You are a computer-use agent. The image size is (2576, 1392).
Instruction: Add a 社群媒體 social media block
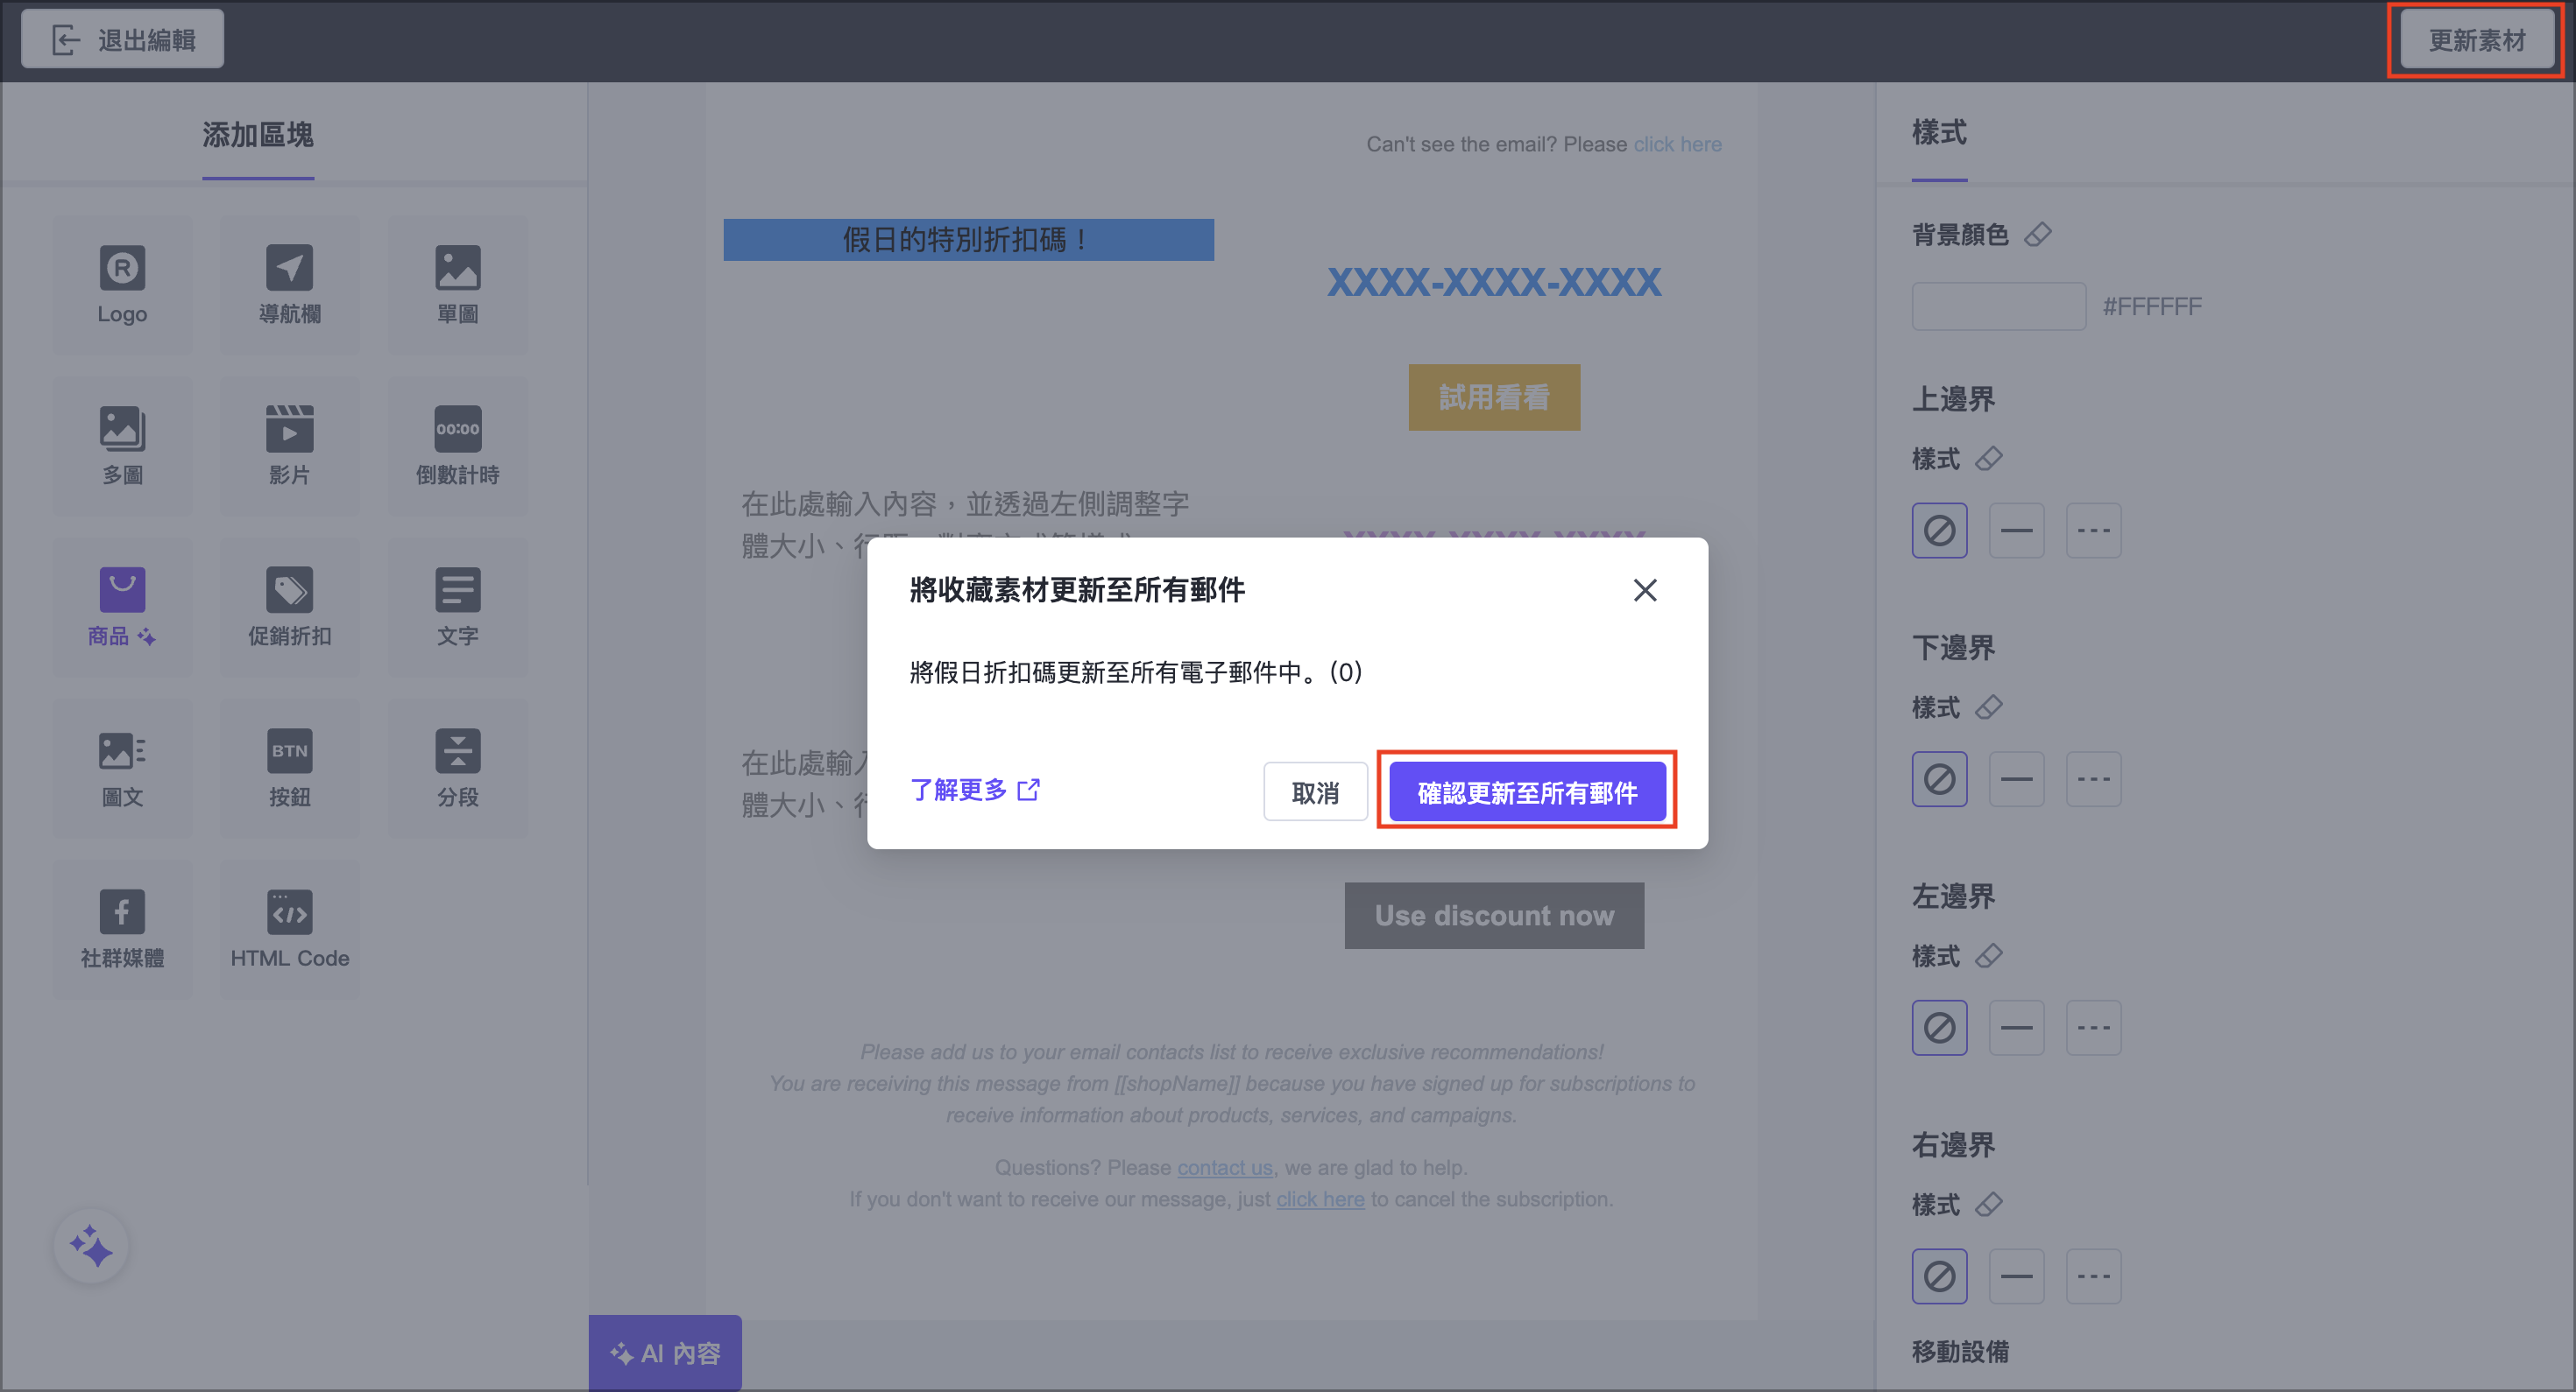tap(122, 927)
